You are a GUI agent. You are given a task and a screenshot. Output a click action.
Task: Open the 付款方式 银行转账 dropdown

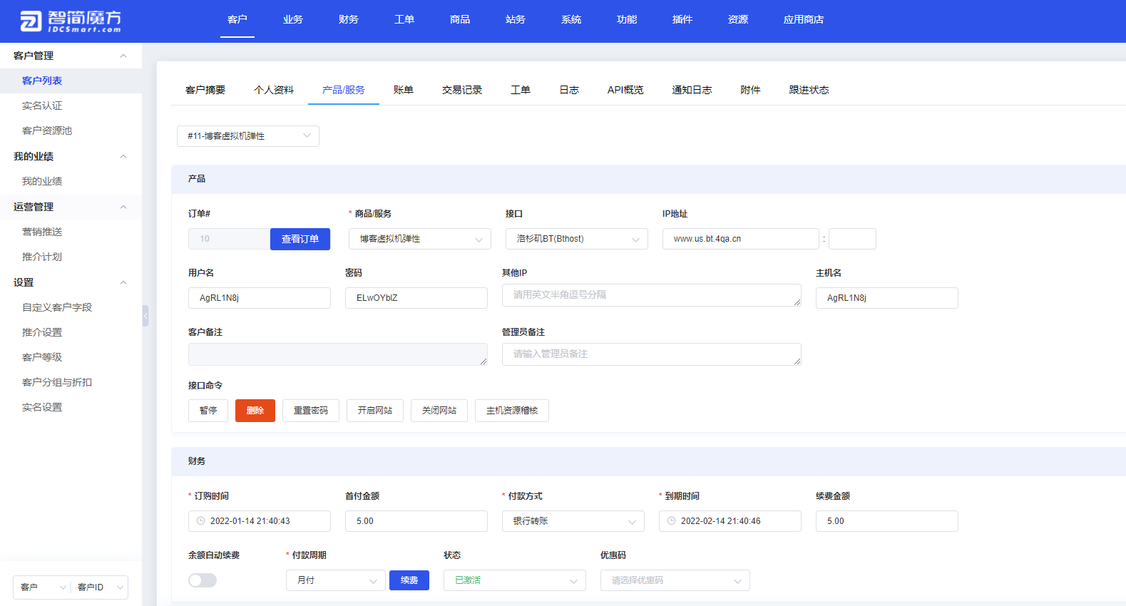[573, 521]
